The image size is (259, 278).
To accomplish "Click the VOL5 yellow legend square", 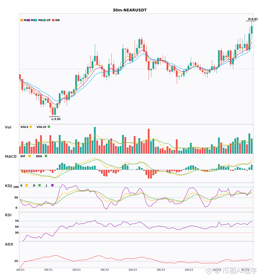I will 31,127.
